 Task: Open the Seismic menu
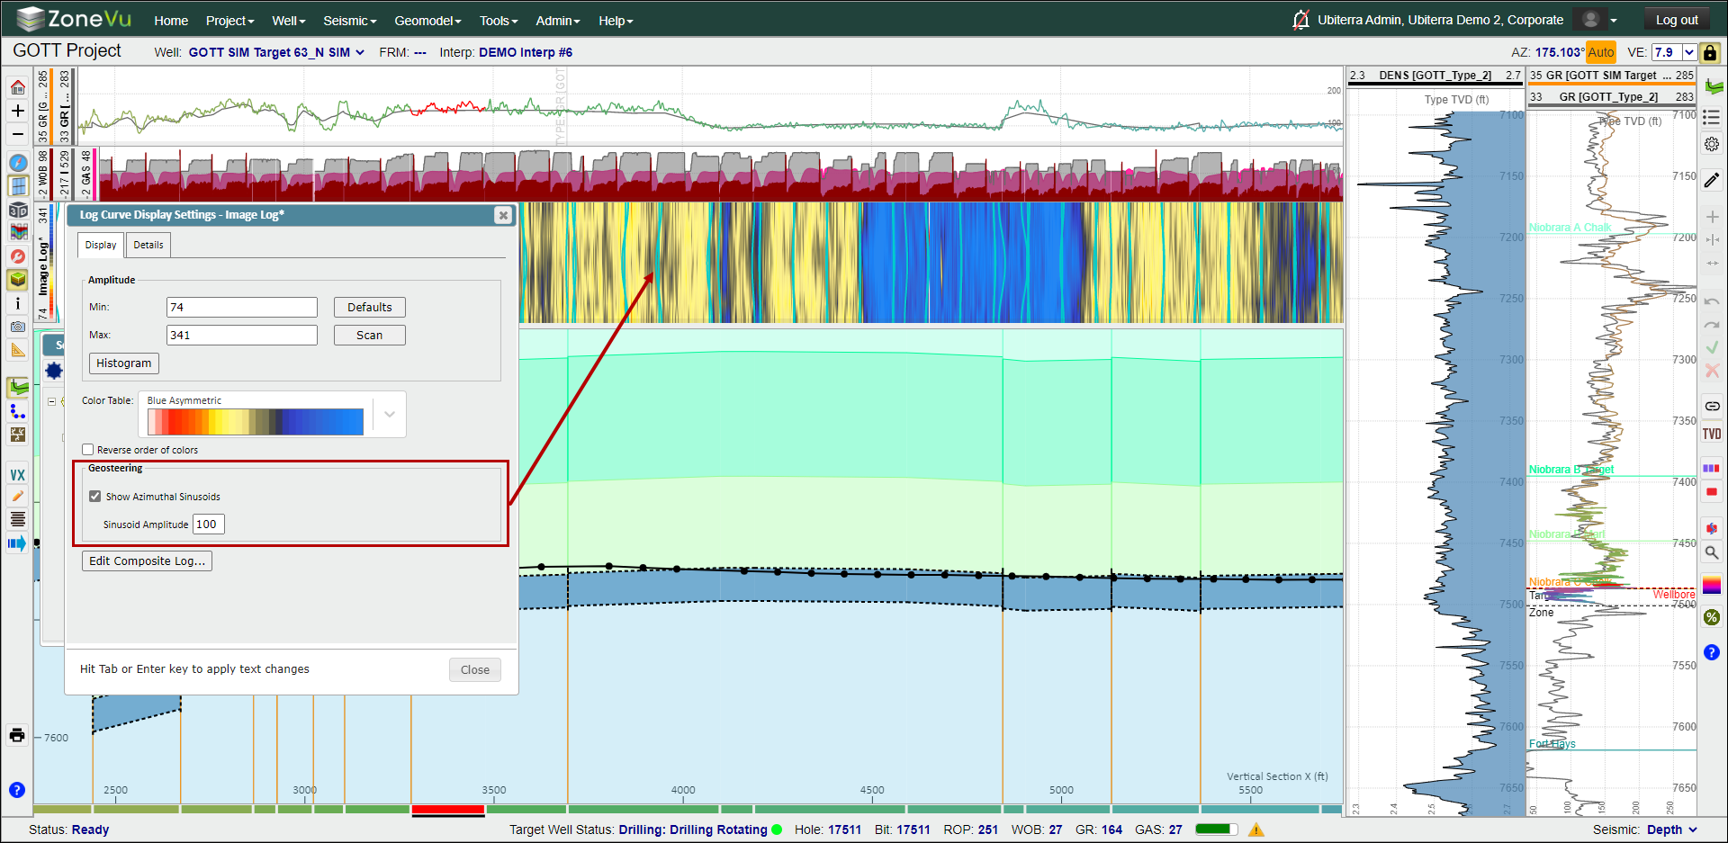pyautogui.click(x=349, y=21)
